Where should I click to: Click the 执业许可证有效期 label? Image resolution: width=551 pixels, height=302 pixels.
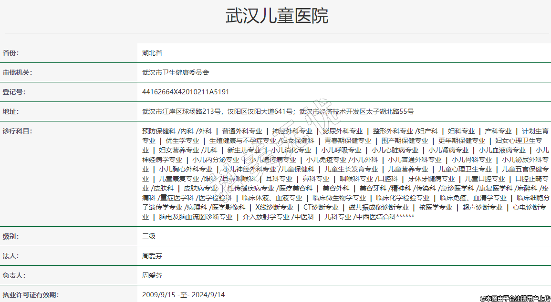point(31,295)
